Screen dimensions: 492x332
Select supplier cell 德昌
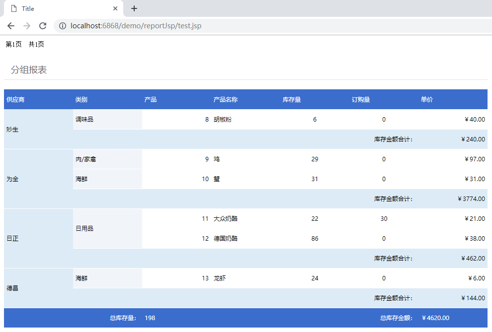(x=38, y=288)
